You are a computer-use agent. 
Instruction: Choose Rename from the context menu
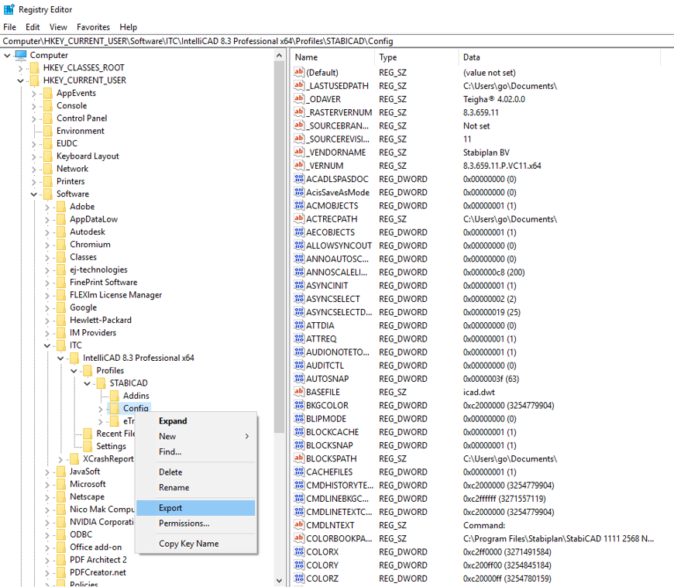pyautogui.click(x=195, y=487)
